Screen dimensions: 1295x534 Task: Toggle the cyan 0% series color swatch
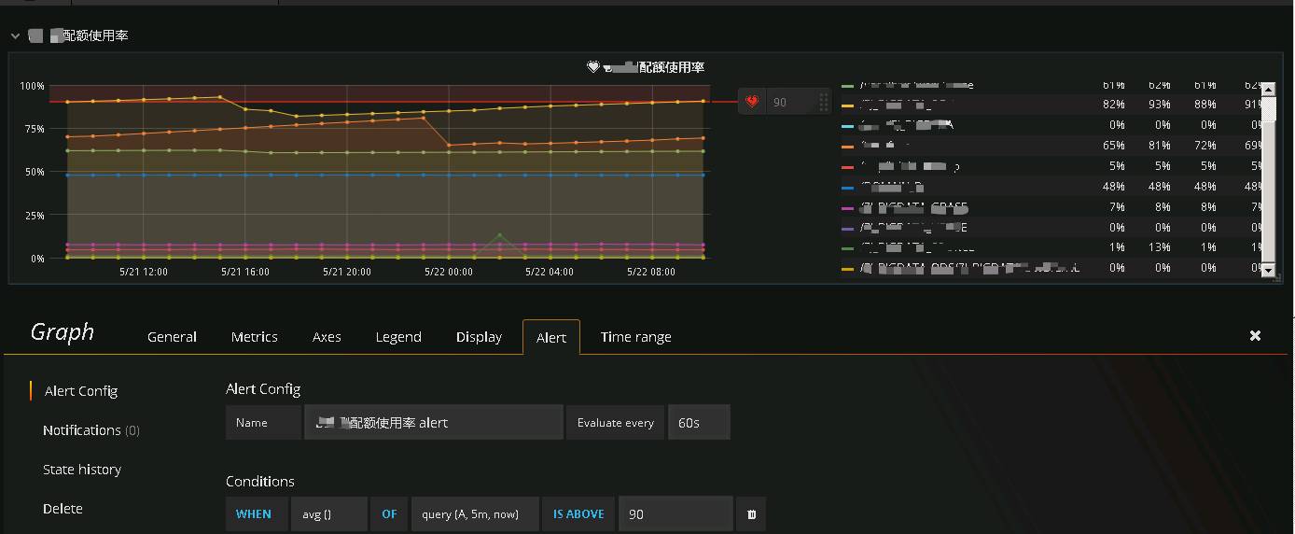pyautogui.click(x=848, y=126)
